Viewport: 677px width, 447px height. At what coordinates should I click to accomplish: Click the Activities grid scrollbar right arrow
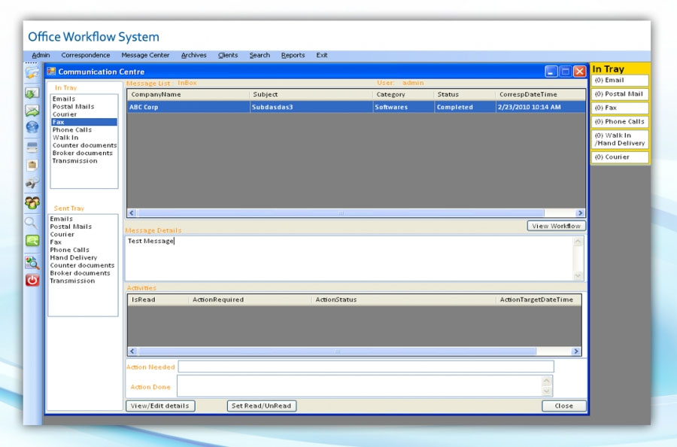pyautogui.click(x=575, y=351)
